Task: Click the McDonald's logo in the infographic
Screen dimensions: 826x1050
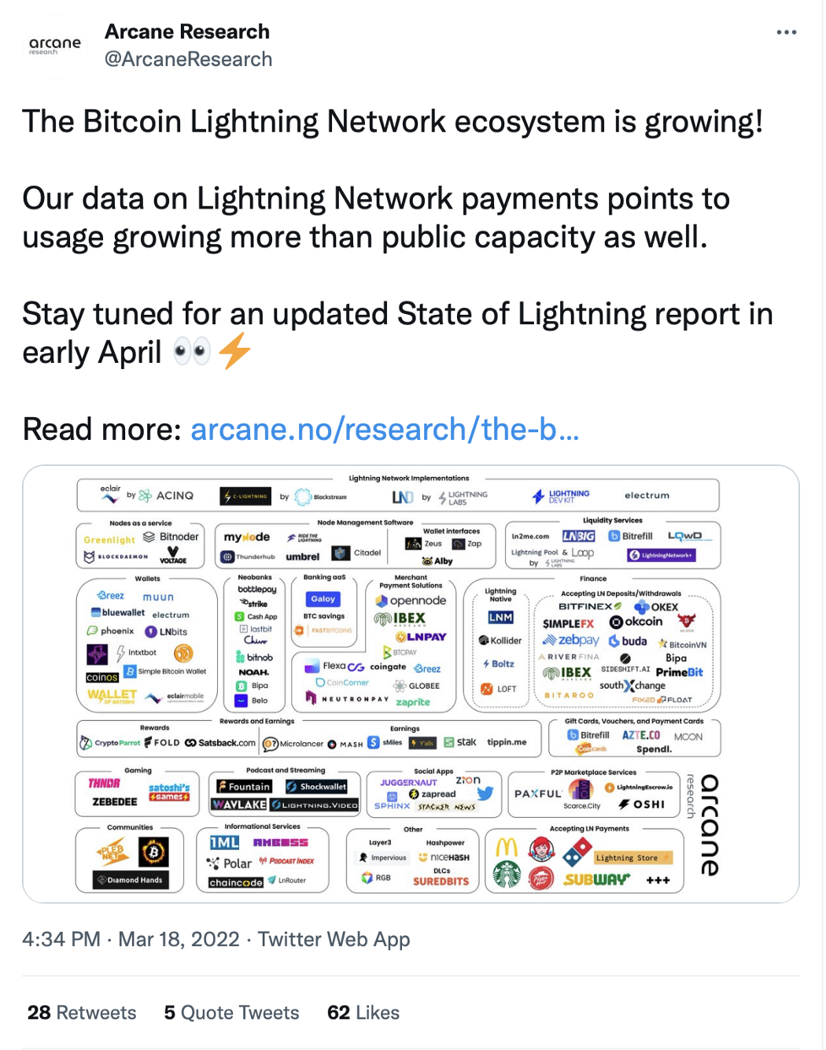Action: [507, 848]
